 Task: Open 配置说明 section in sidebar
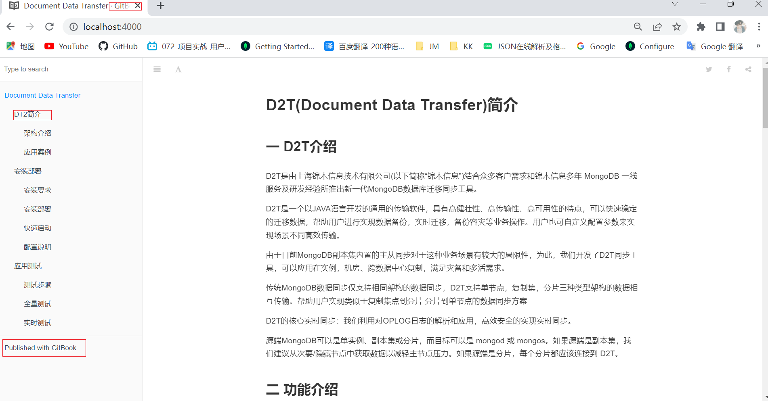[x=38, y=247]
